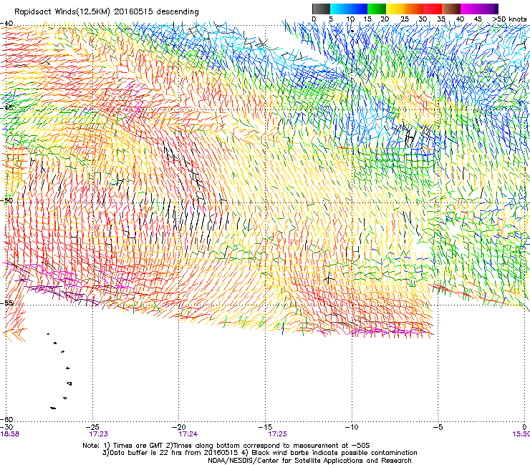The width and height of the screenshot is (530, 465).
Task: Click the purple pass time "18:58"
Action: 10,434
